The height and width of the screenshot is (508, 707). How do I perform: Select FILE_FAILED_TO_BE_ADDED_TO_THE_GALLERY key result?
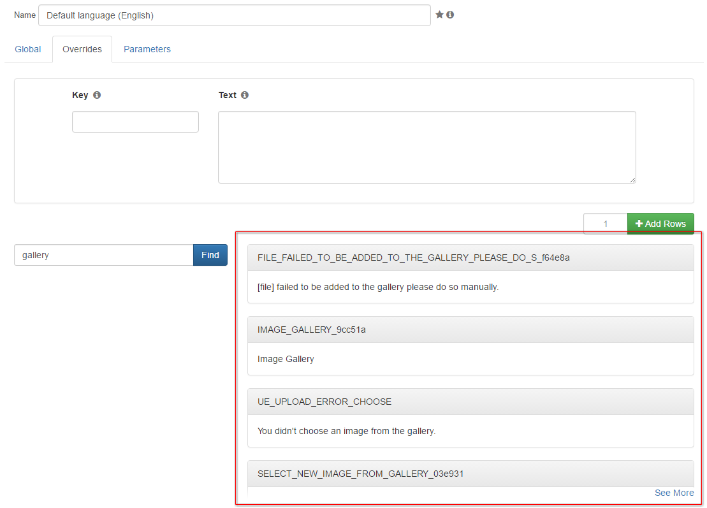point(470,258)
